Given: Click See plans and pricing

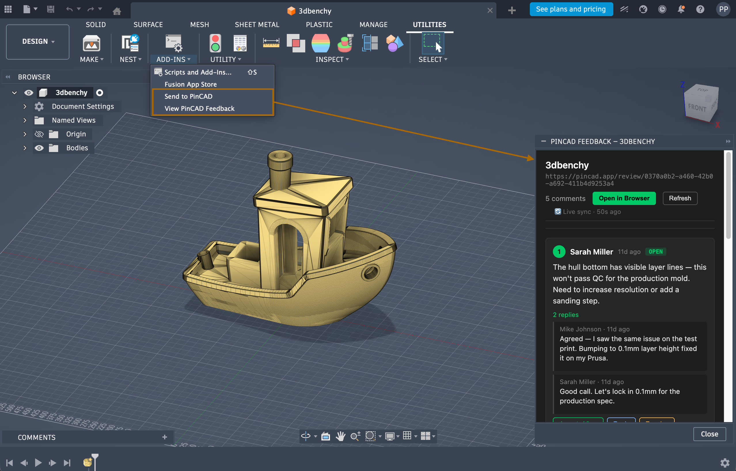Looking at the screenshot, I should (571, 9).
